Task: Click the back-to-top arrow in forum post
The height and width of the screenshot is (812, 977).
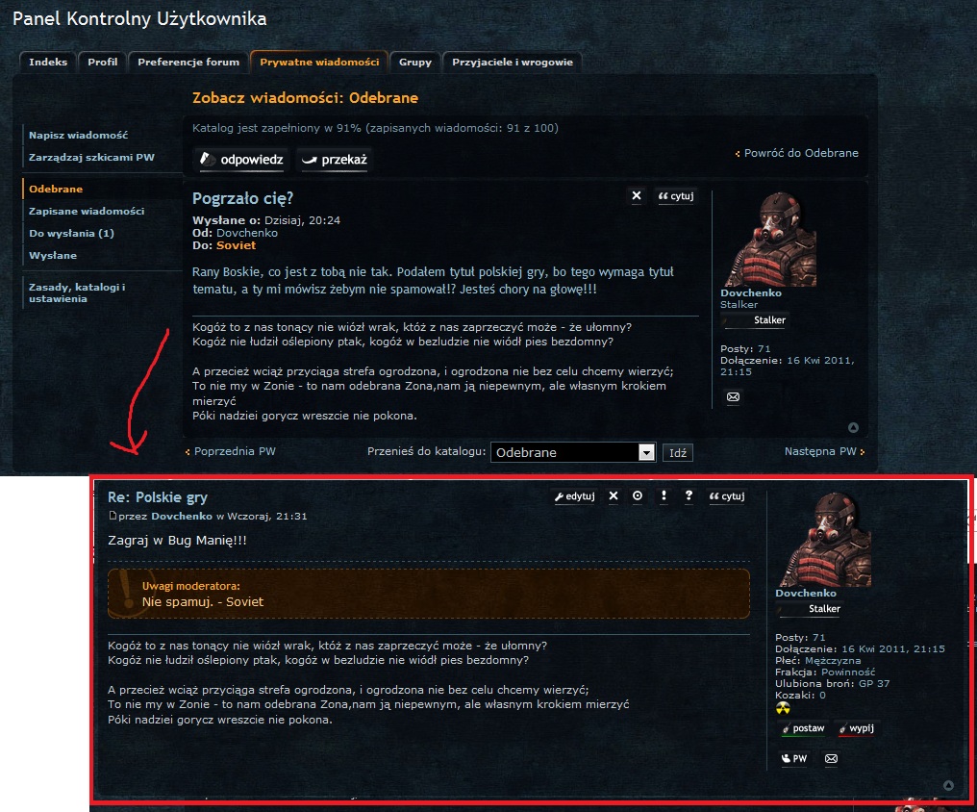Action: 948,785
